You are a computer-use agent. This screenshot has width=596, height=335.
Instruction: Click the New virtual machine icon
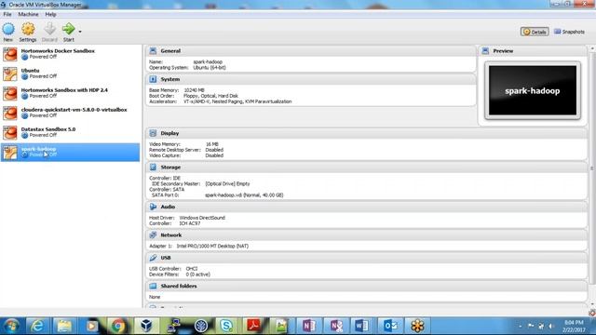point(8,30)
